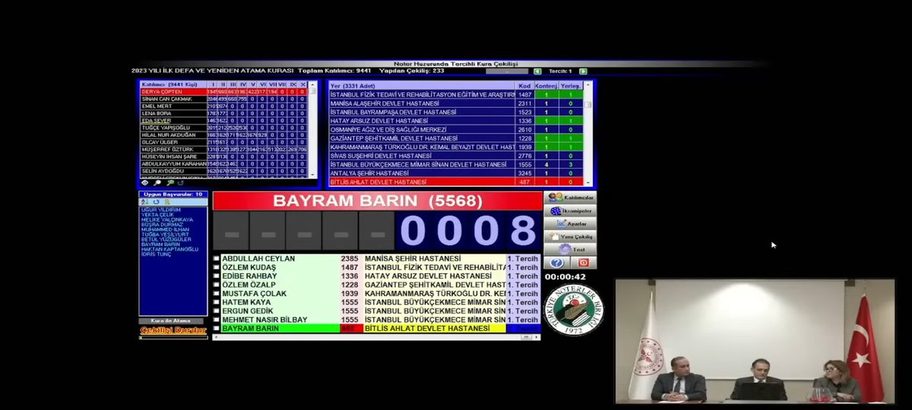This screenshot has height=410, width=912.
Task: Select ANTALYA ŞEHİR HASTANESİ row
Action: click(456, 173)
